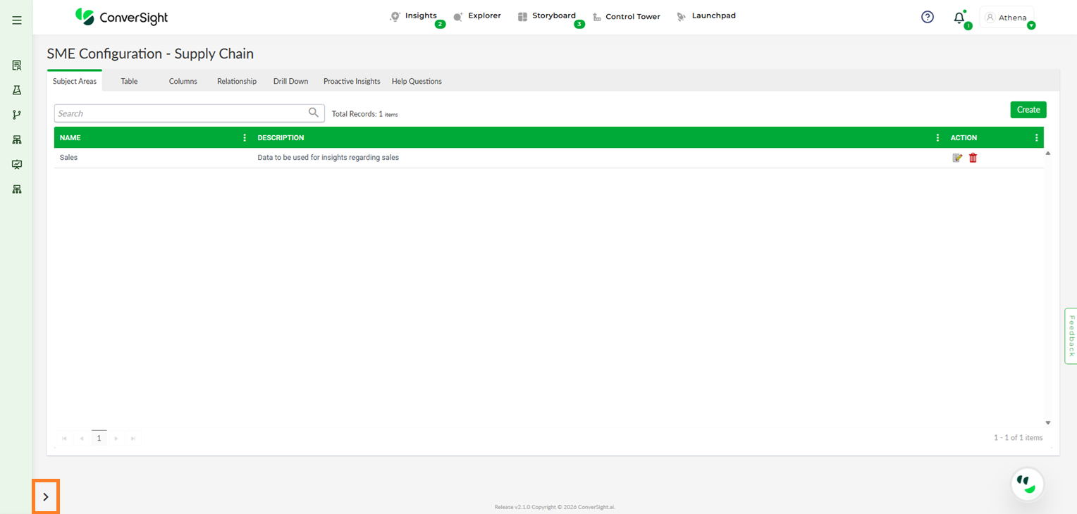Viewport: 1077px width, 514px height.
Task: Open the notifications bell icon
Action: [959, 18]
